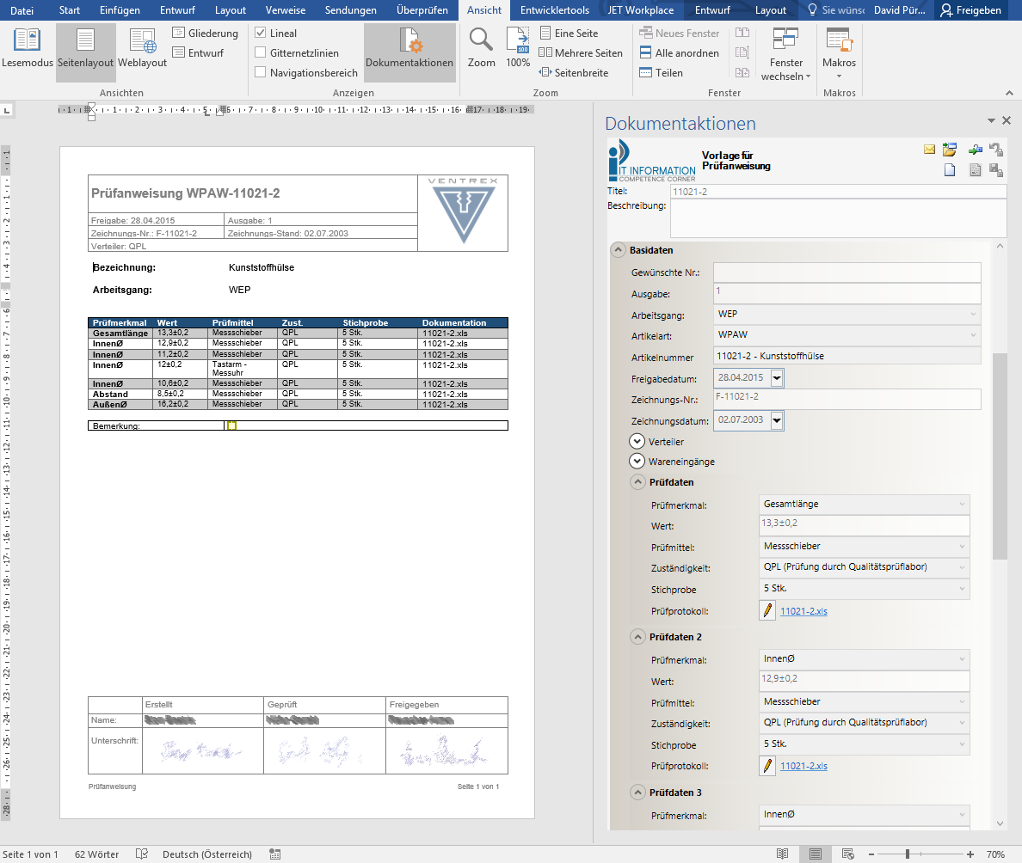The height and width of the screenshot is (863, 1022).
Task: Select print layout status bar icon
Action: tap(816, 854)
